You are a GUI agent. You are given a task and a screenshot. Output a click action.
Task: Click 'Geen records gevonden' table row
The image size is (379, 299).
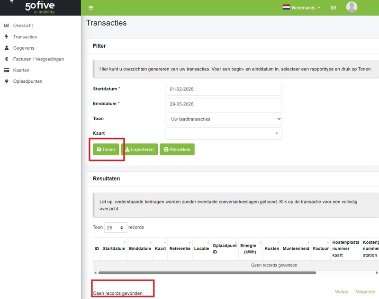tap(236, 265)
